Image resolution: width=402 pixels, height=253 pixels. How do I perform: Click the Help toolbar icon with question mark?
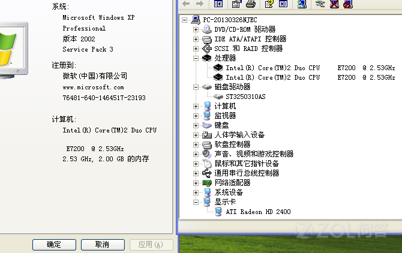269,4
